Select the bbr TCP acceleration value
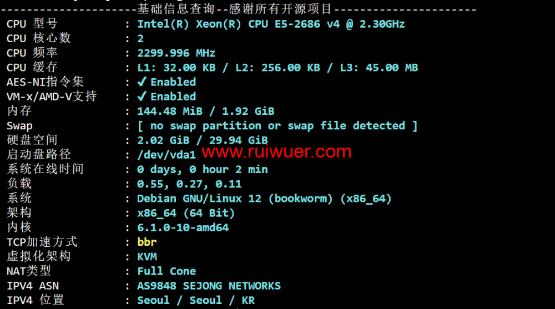The height and width of the screenshot is (309, 555). point(147,242)
